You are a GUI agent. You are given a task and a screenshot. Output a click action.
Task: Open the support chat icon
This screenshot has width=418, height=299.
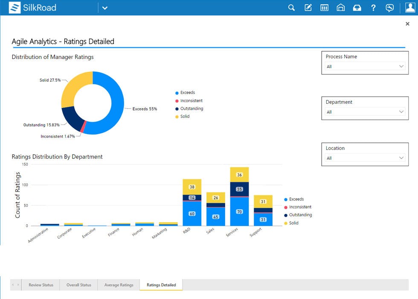[x=389, y=8]
